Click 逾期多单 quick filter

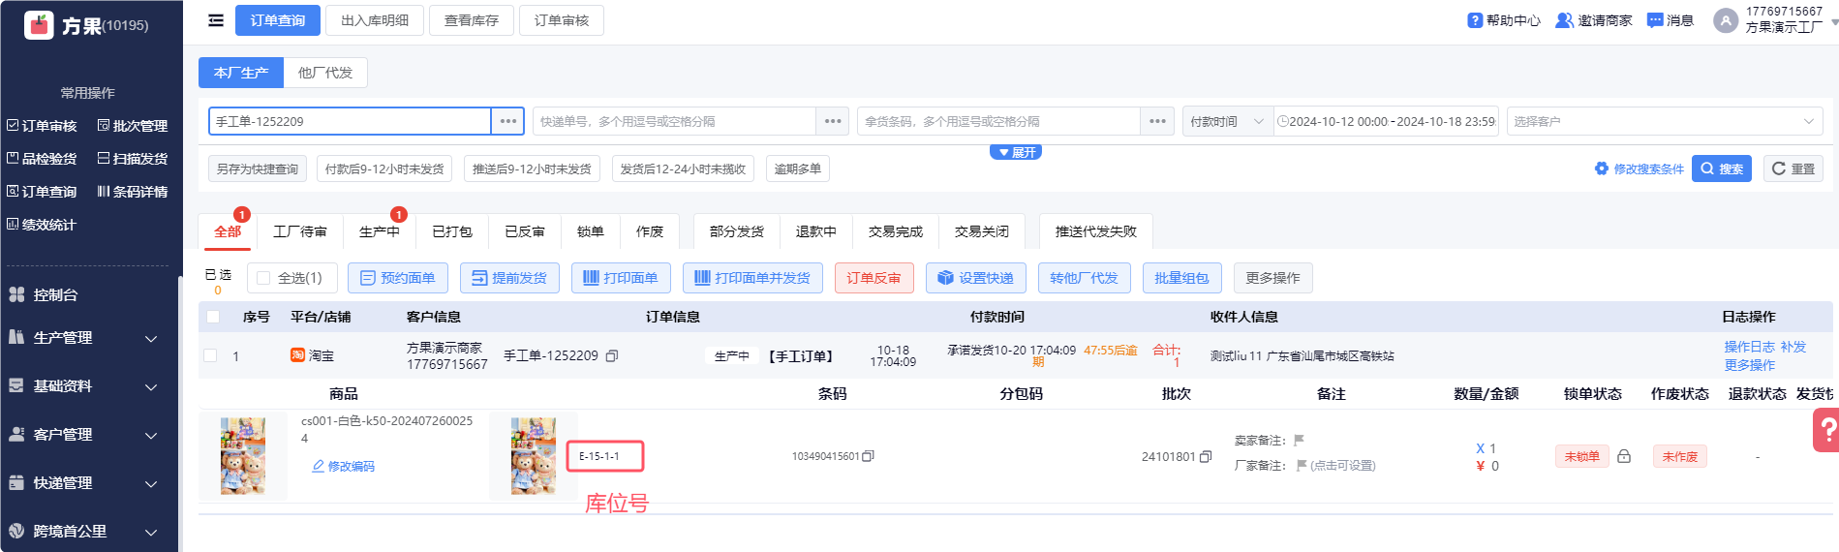click(798, 169)
